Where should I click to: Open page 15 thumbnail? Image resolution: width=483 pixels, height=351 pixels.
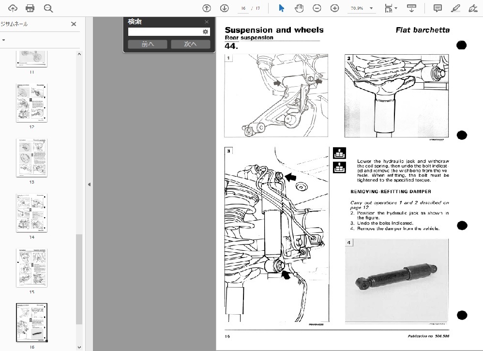coord(32,268)
